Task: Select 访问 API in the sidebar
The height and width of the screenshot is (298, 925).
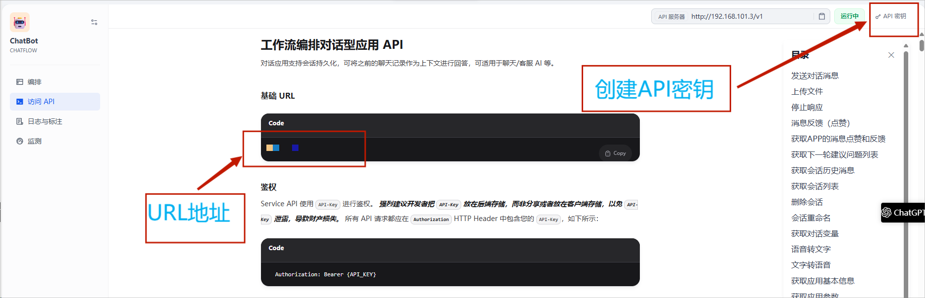Action: (41, 102)
